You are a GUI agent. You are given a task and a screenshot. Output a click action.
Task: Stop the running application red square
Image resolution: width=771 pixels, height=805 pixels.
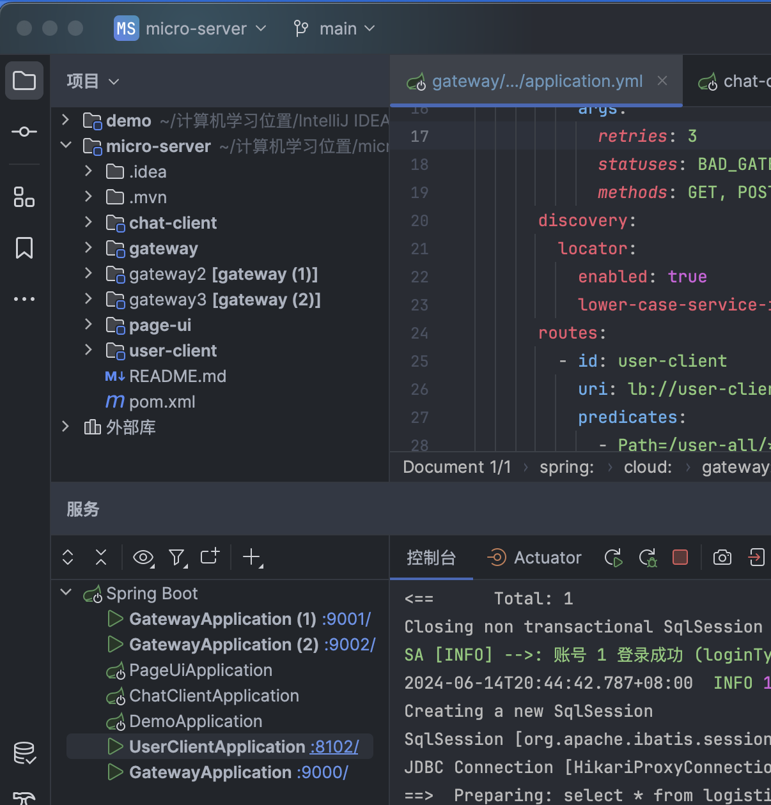(680, 557)
